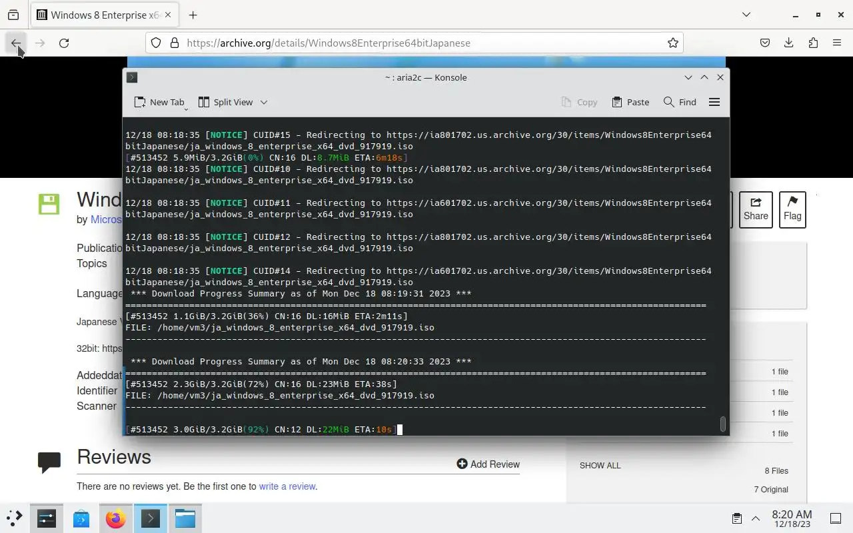Click terminal line with ETA:38s progress
Viewport: 853px width, 533px height.
pyautogui.click(x=261, y=384)
